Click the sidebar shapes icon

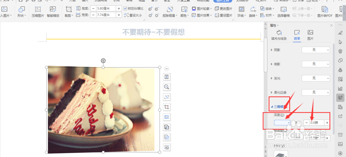click(340, 61)
